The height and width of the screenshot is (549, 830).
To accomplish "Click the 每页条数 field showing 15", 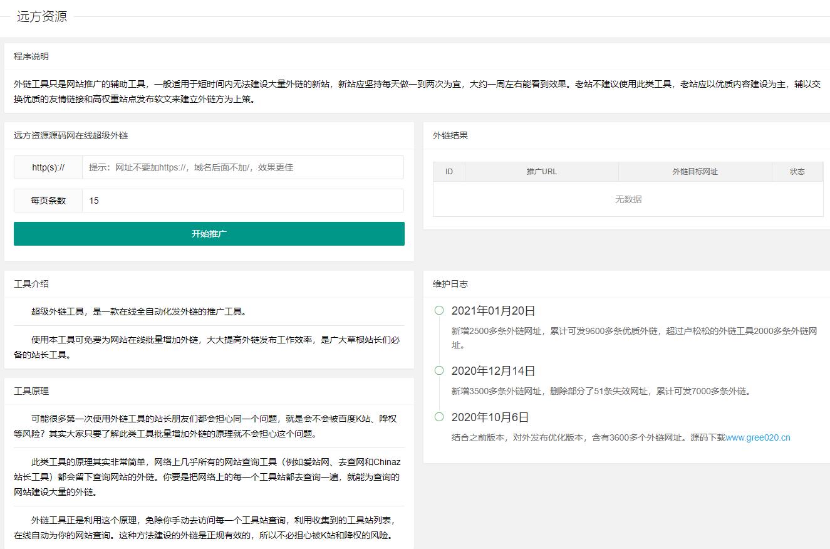I will (242, 201).
